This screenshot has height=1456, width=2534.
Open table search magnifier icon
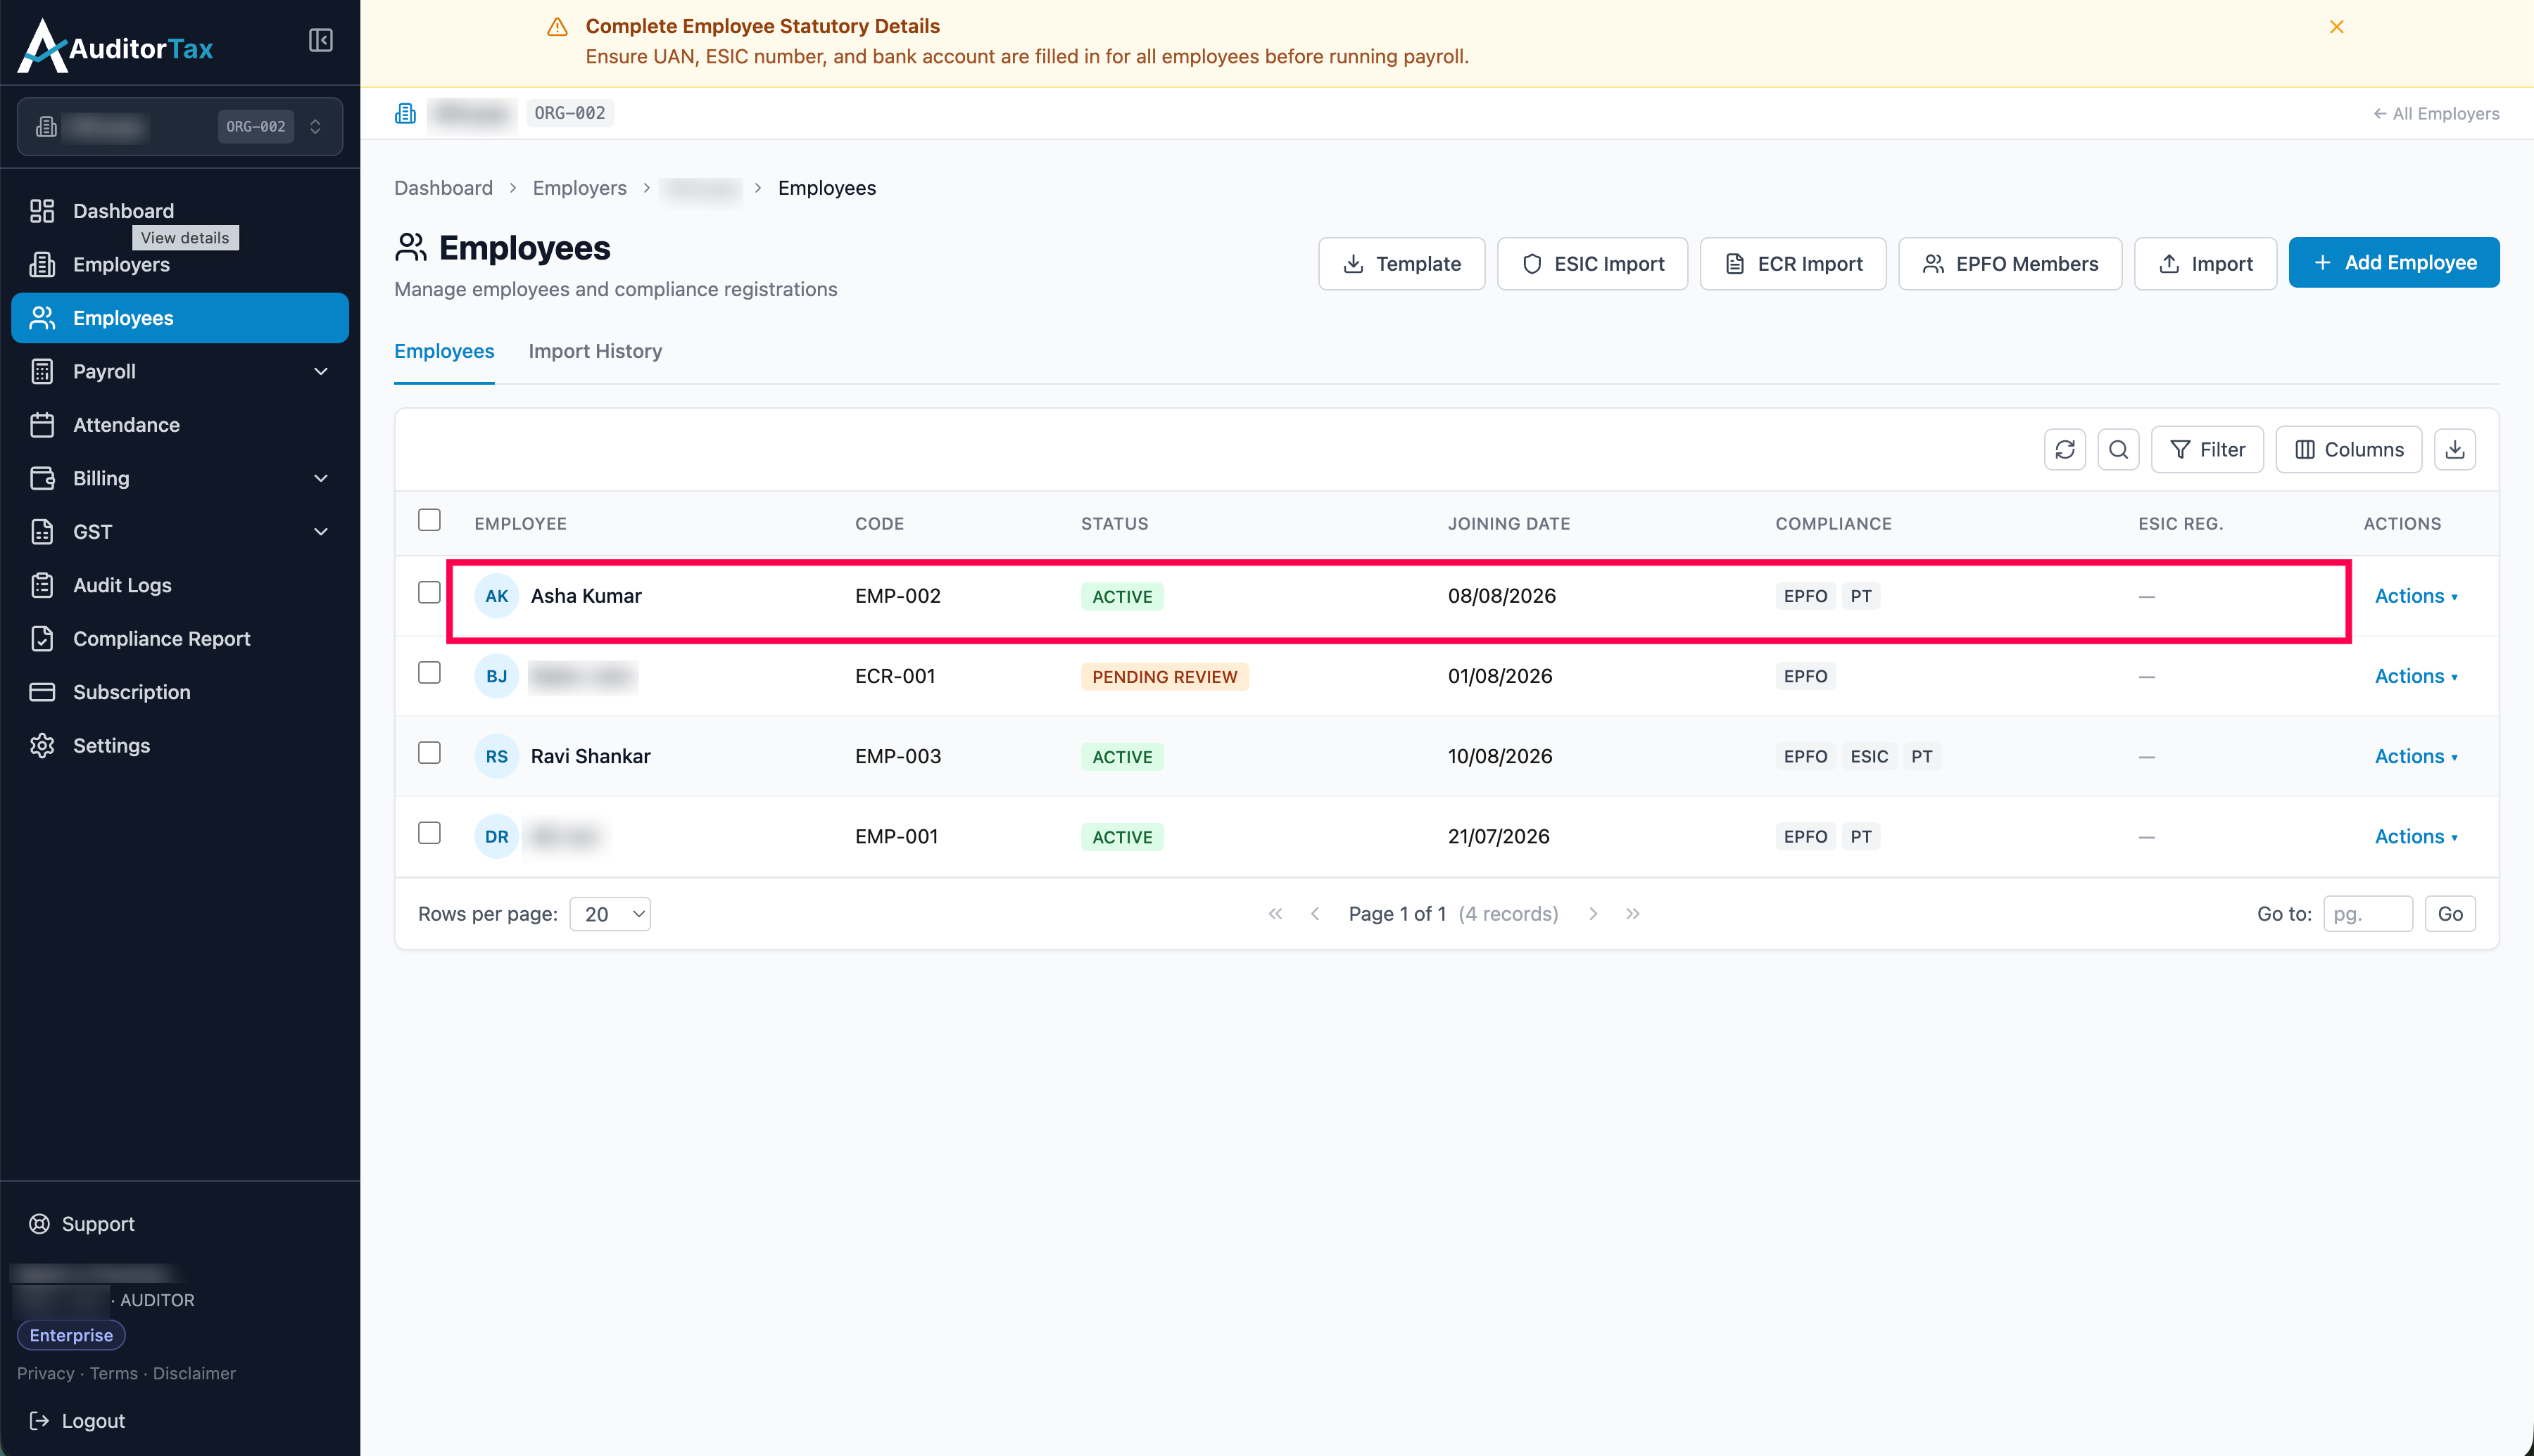2118,449
